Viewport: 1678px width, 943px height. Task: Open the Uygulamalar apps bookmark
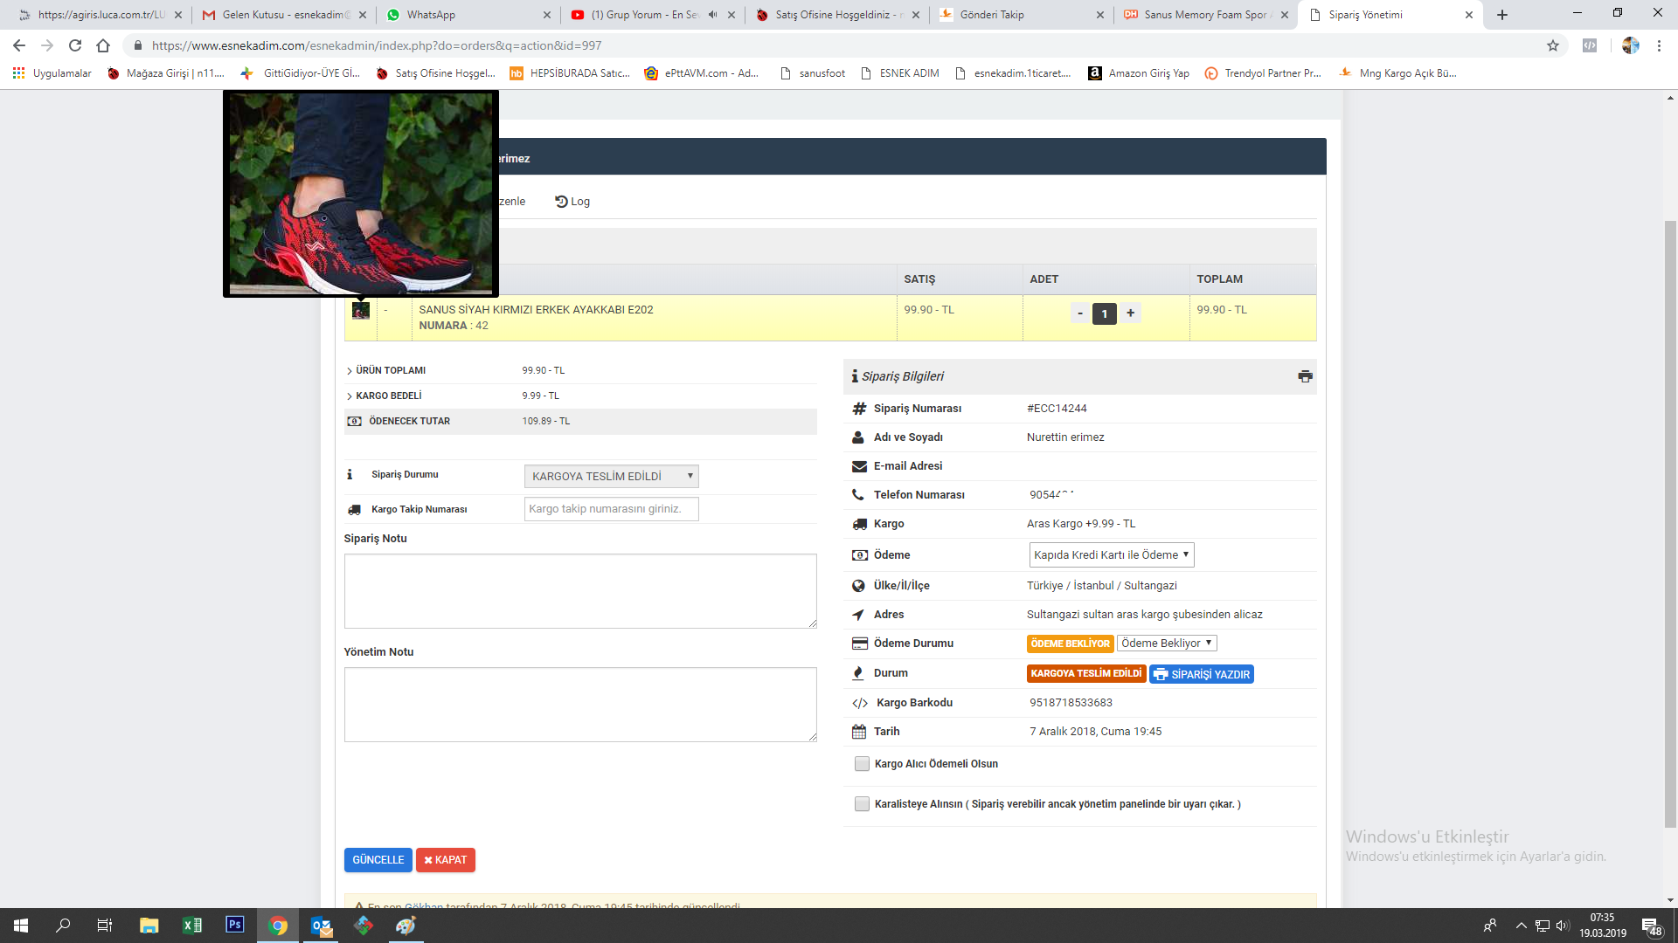click(52, 73)
